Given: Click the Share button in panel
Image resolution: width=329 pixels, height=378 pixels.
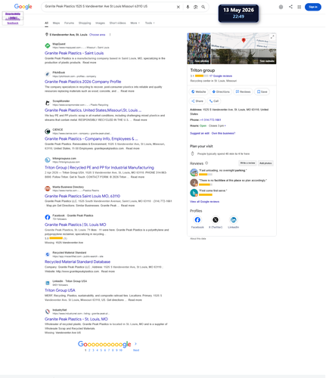Looking at the screenshot, I should point(197,101).
